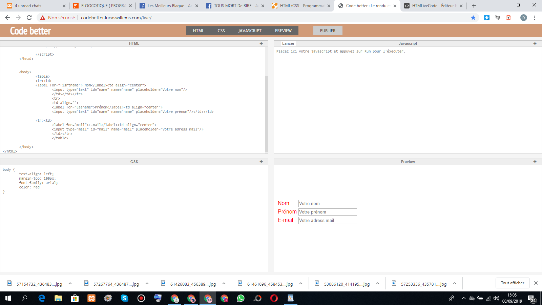Select the PREVIEW tab in header
This screenshot has width=542, height=305.
point(283,30)
